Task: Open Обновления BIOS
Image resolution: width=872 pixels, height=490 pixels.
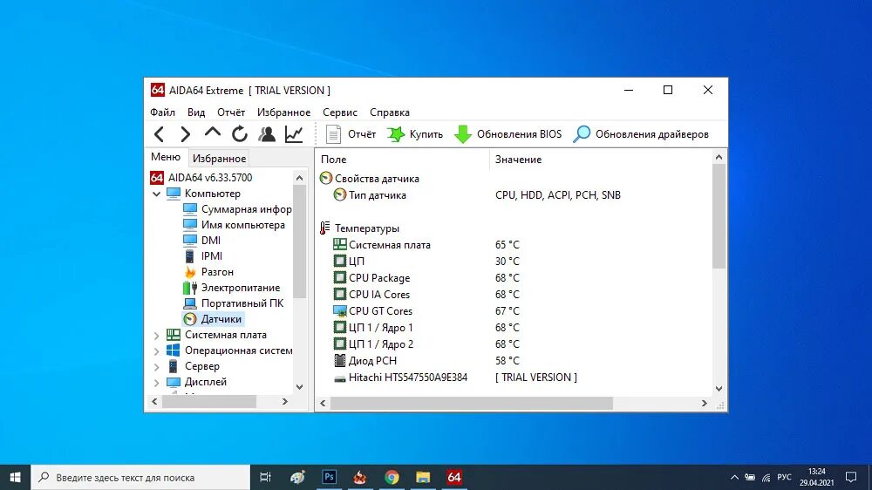Action: [x=508, y=134]
